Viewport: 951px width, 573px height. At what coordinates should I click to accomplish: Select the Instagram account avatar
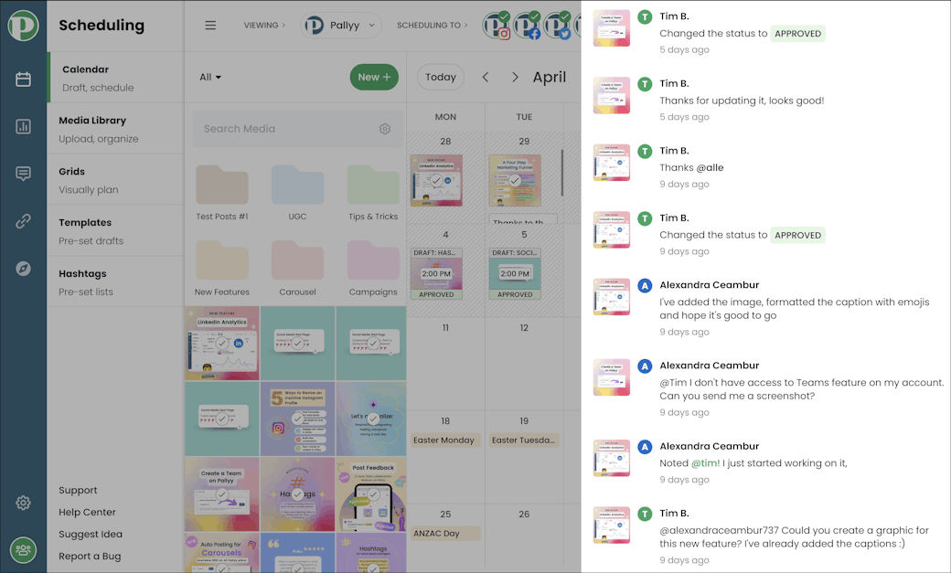497,26
